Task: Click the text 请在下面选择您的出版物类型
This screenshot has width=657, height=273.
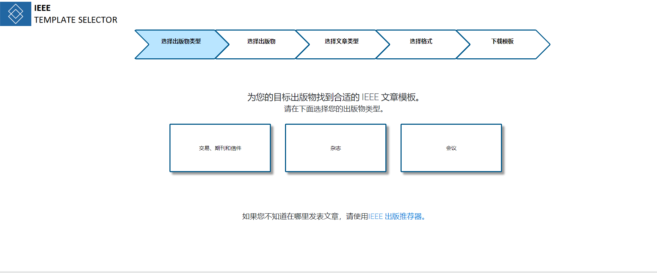Action: click(334, 109)
